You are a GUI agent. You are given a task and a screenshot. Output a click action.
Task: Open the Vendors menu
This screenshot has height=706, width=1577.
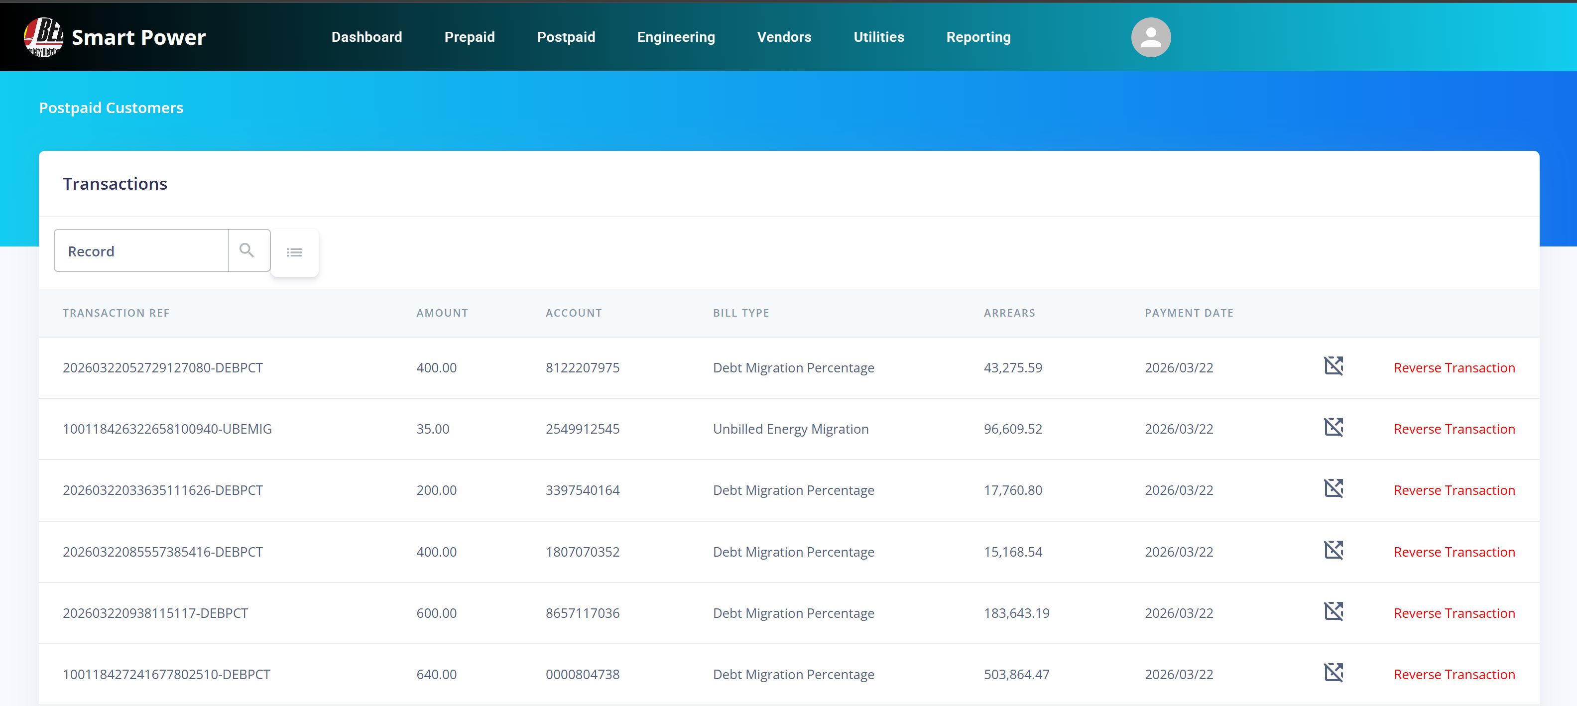tap(784, 37)
